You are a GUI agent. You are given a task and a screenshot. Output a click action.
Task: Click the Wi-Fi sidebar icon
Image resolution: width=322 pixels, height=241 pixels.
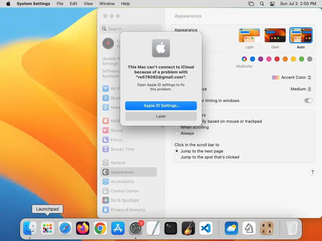coord(106,88)
